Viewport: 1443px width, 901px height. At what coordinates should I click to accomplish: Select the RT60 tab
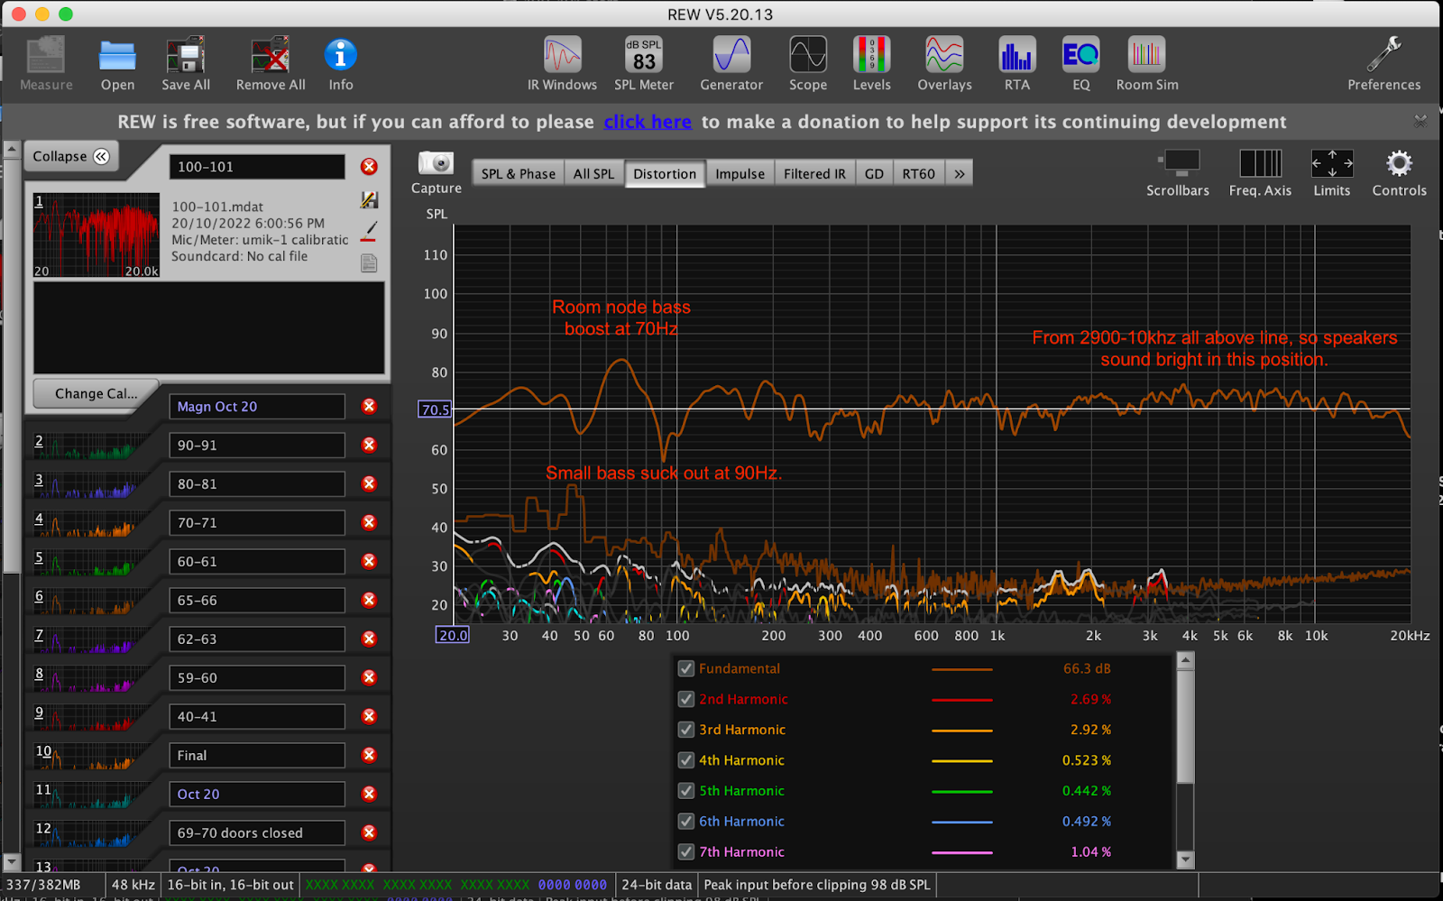click(918, 174)
